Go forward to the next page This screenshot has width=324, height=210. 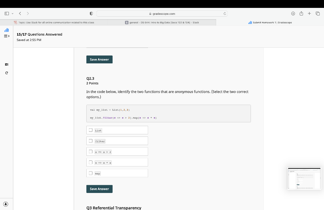[x=28, y=14]
